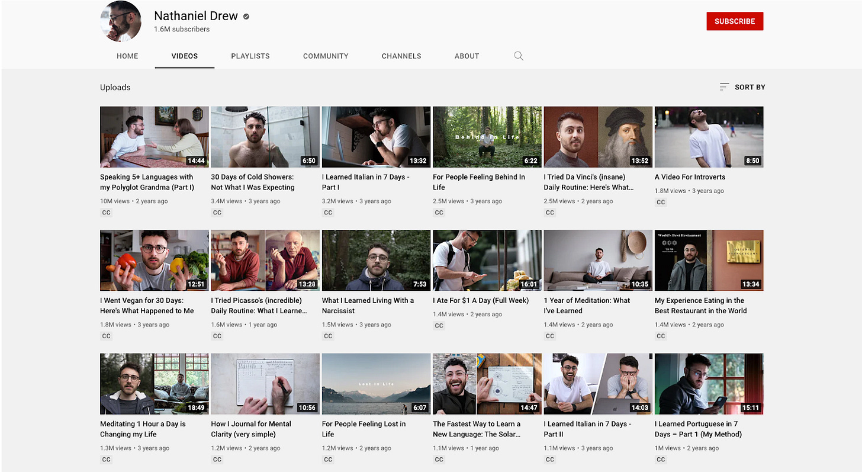Click the CC badge under A Video For Introverts
This screenshot has height=472, width=862.
tap(661, 202)
